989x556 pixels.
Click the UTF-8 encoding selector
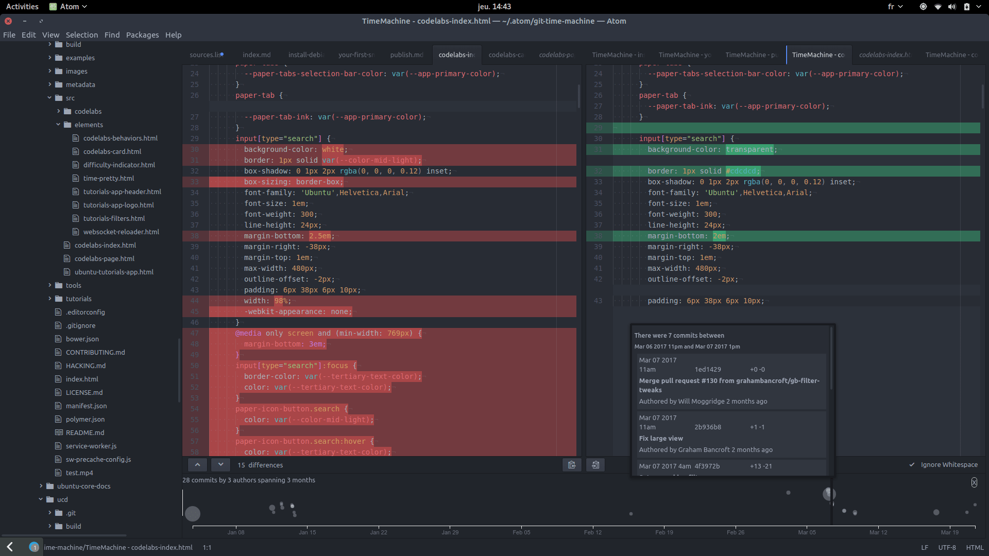[x=947, y=547]
